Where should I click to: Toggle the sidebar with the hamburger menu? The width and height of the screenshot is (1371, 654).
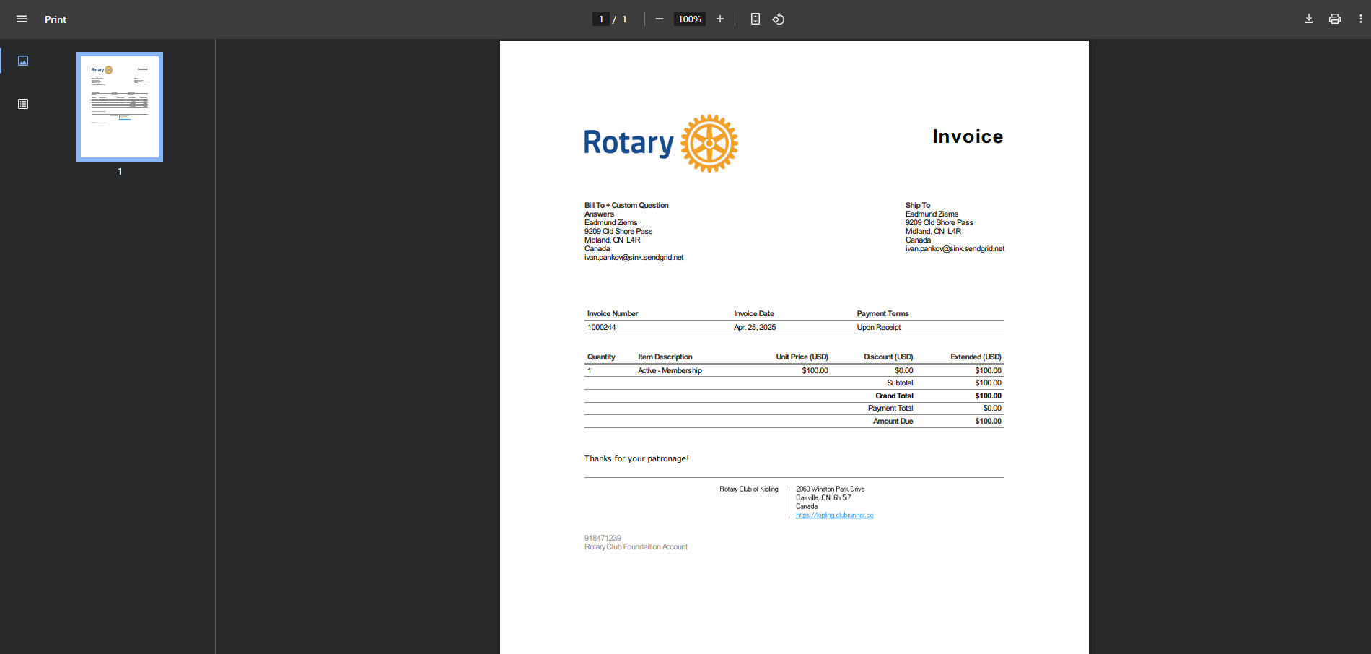(x=22, y=19)
